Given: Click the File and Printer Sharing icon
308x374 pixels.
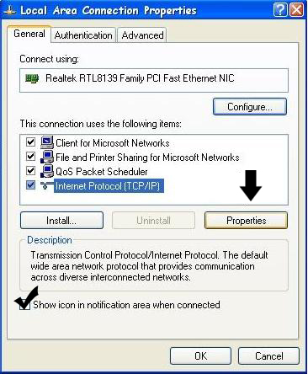Looking at the screenshot, I should click(x=47, y=157).
